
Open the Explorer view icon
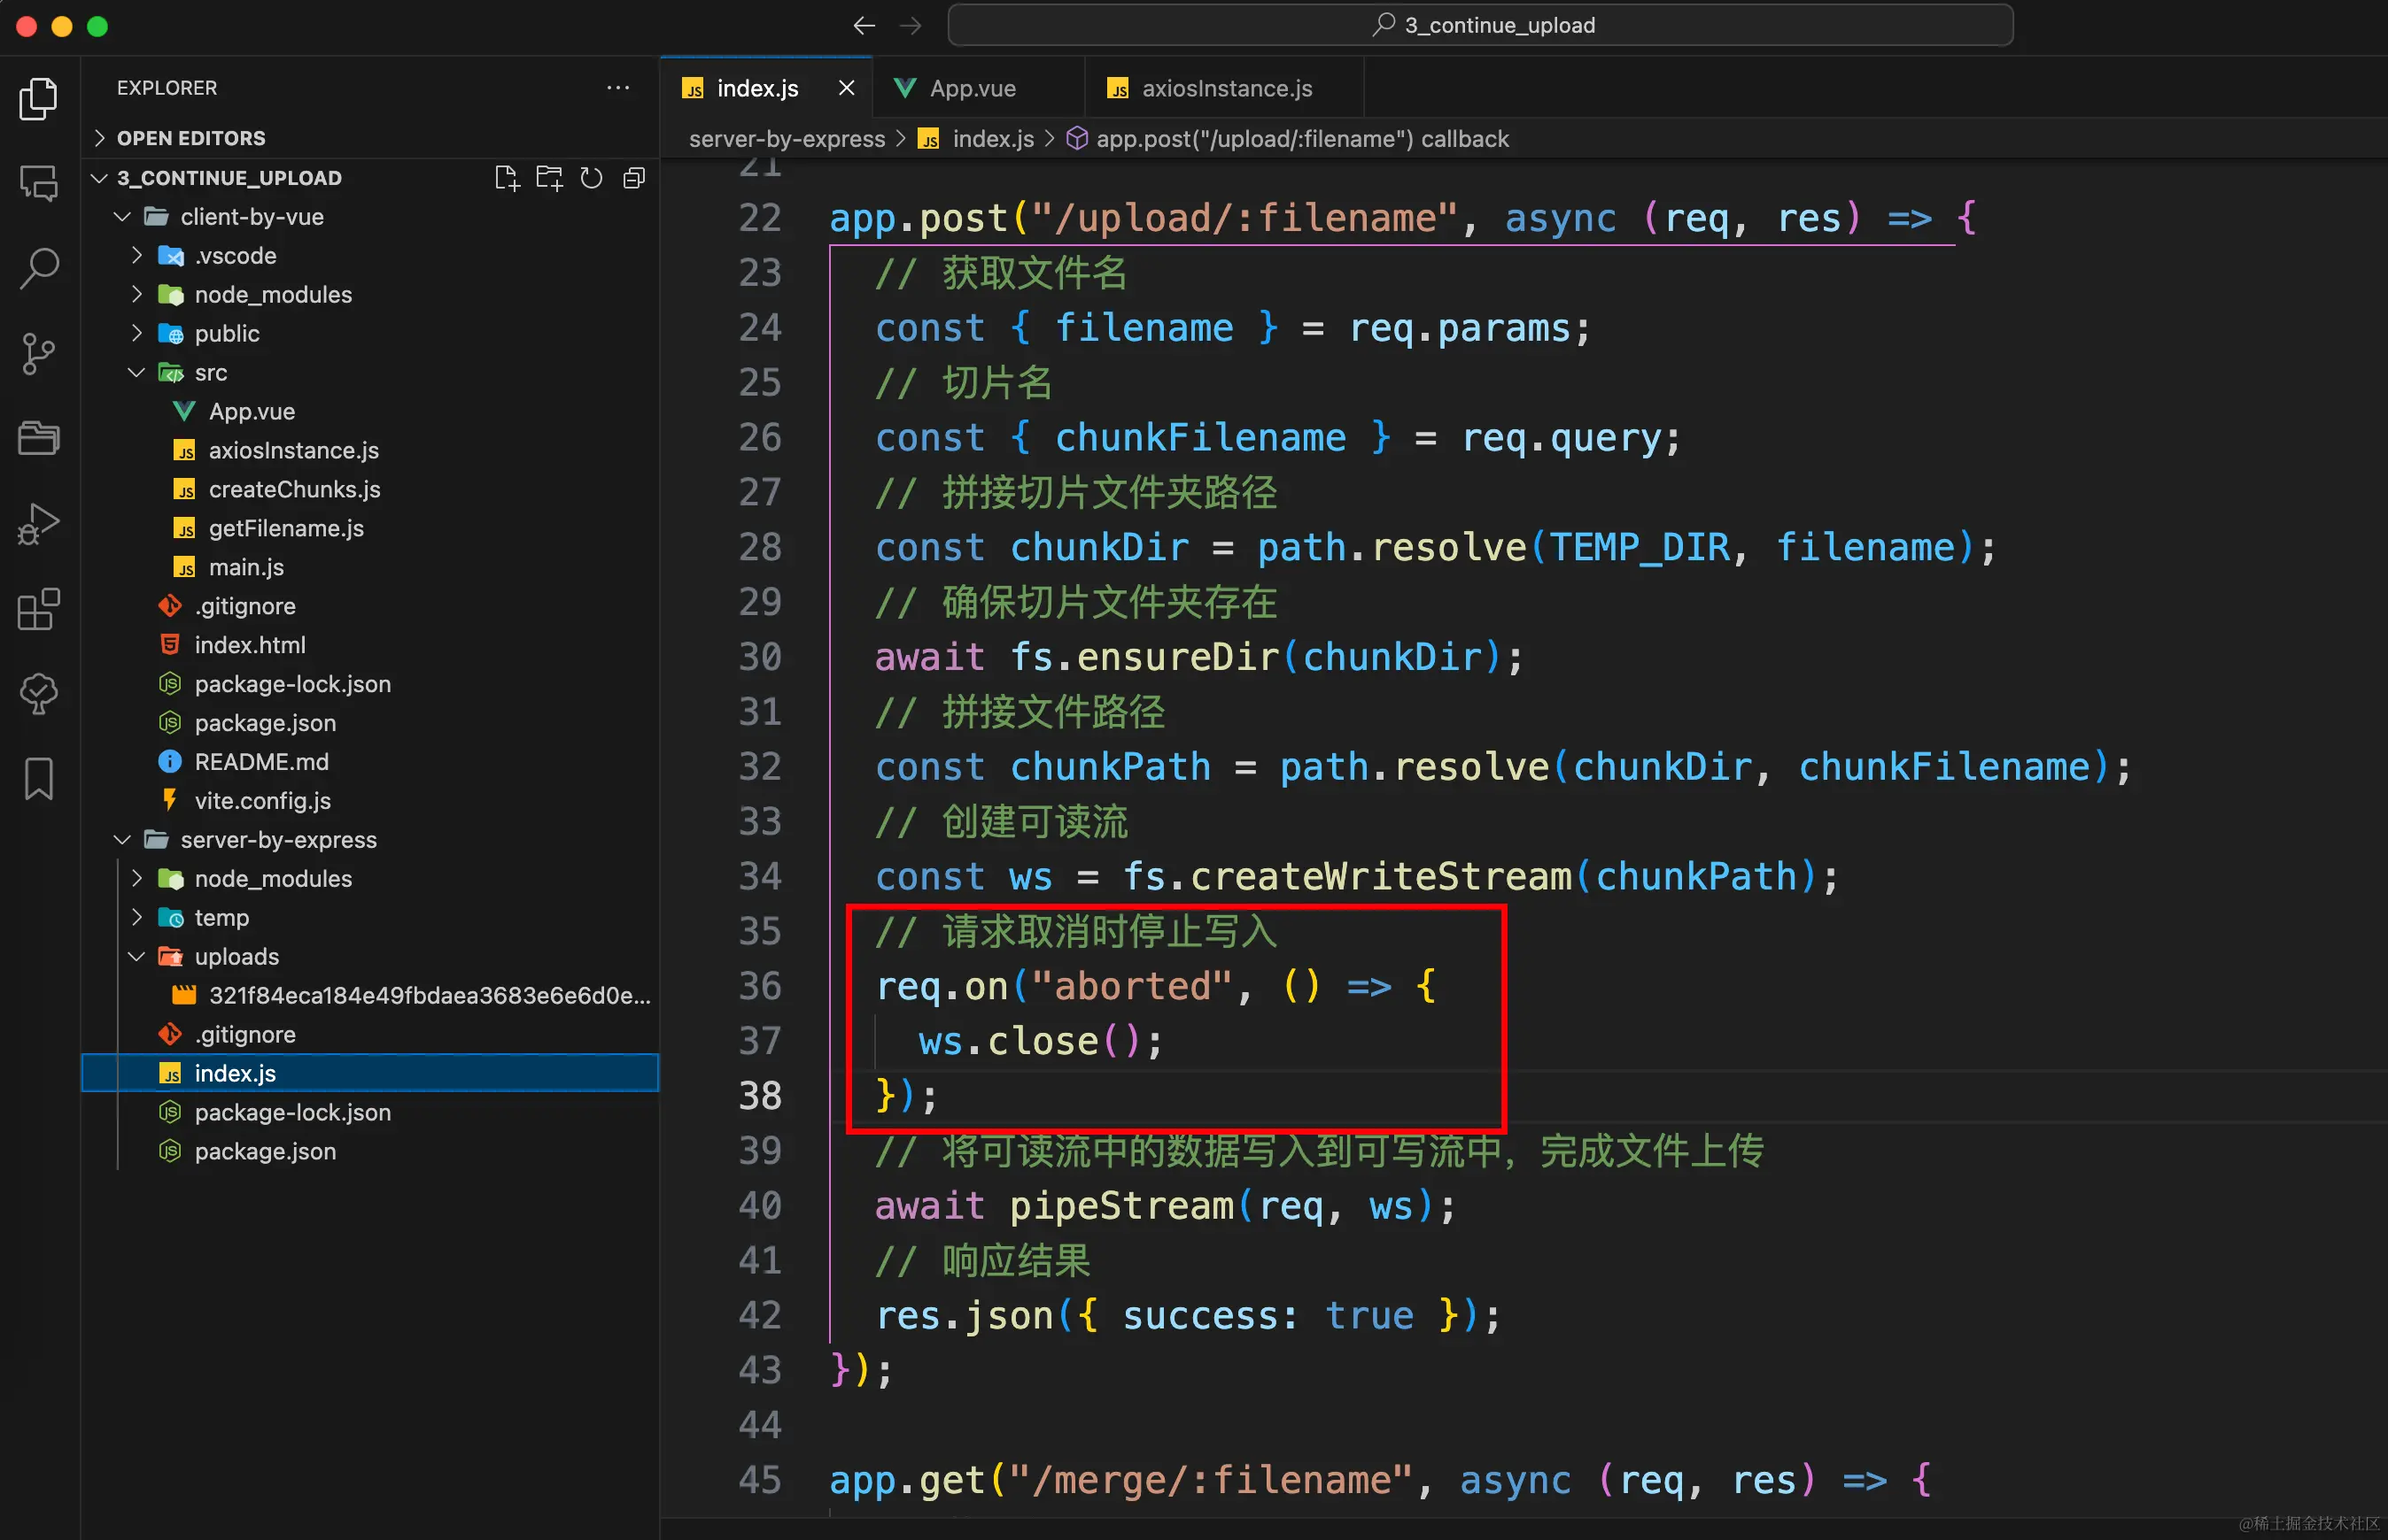click(x=39, y=99)
